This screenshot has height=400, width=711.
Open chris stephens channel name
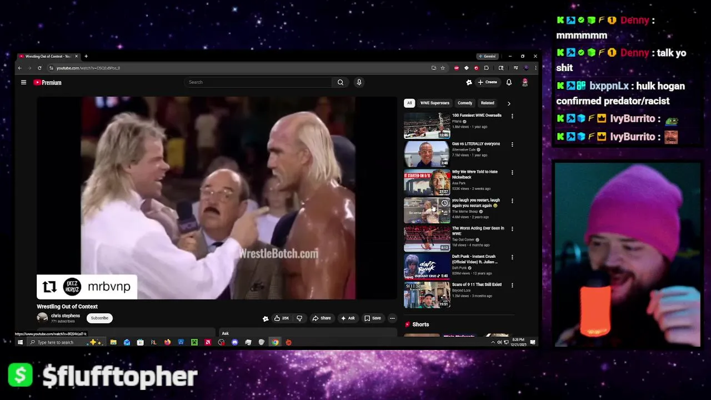tap(66, 316)
